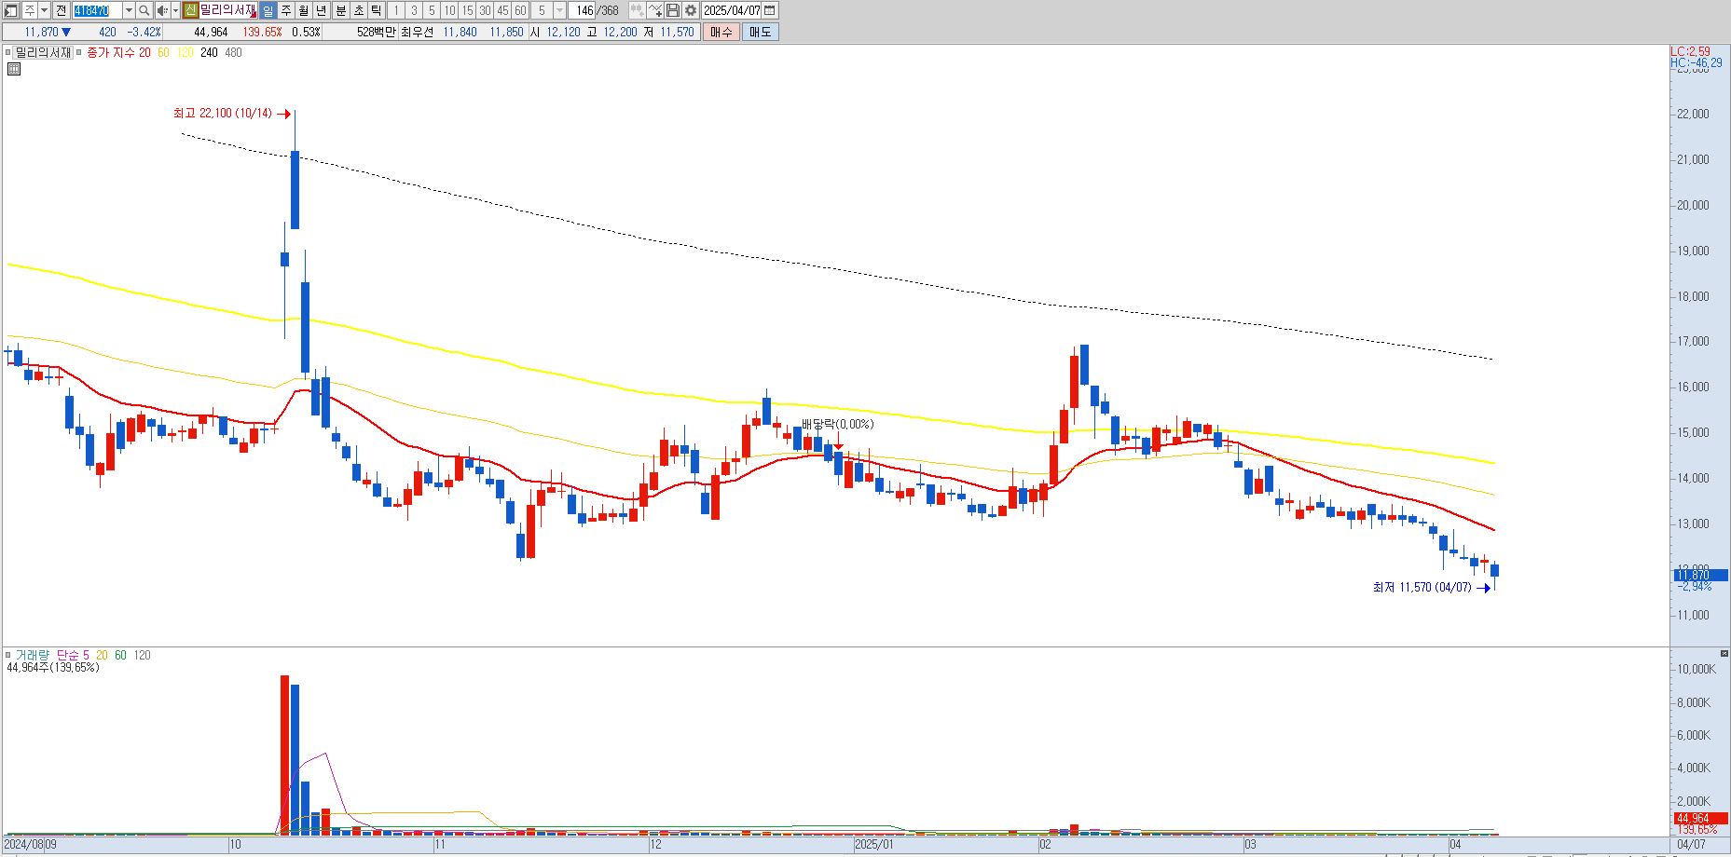Open the calendar date picker icon
Screen dimensions: 1731x857
(770, 10)
